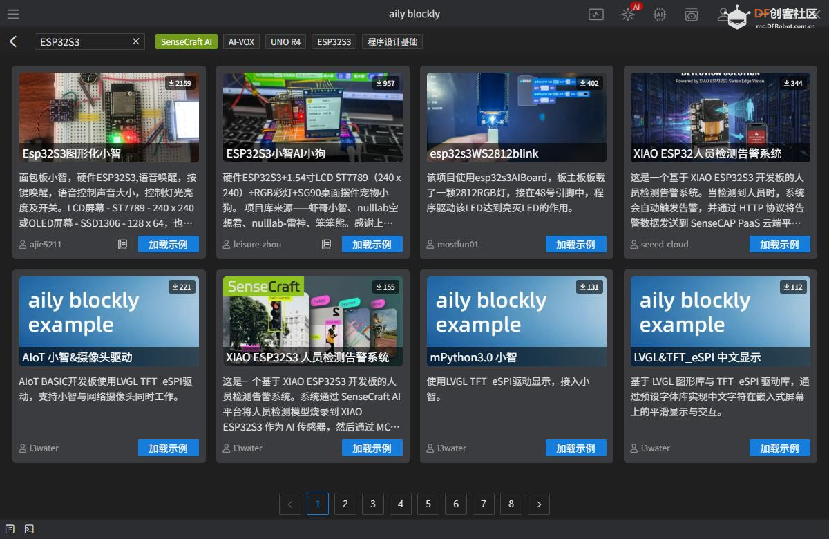Select the UNO R4 tag
Viewport: 829px width, 539px height.
click(285, 41)
